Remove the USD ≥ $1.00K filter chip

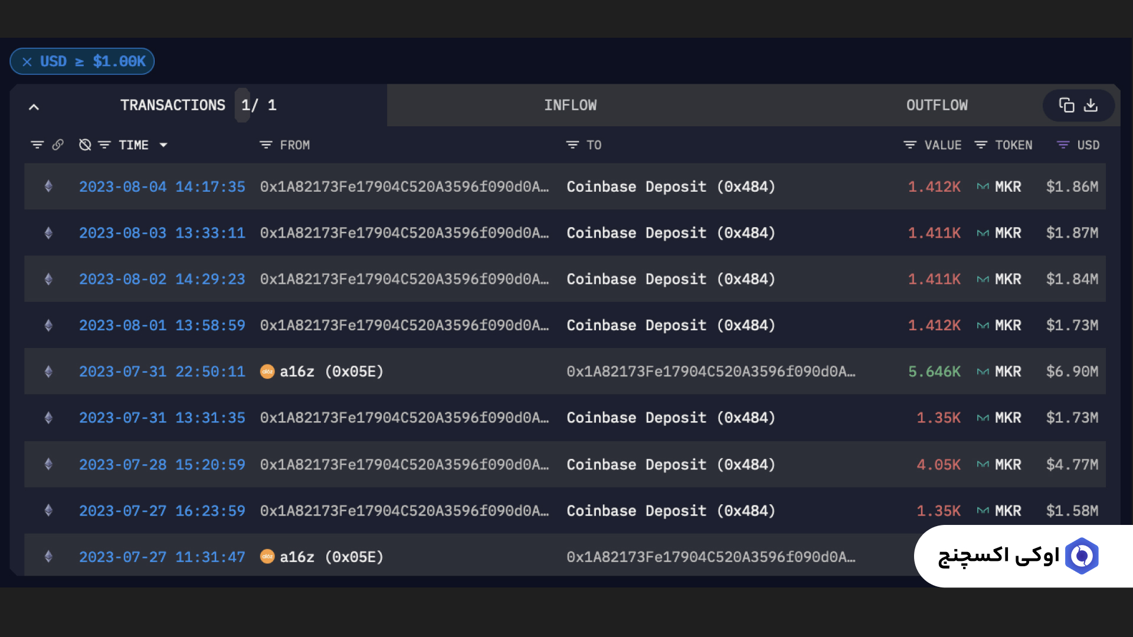[x=27, y=62]
